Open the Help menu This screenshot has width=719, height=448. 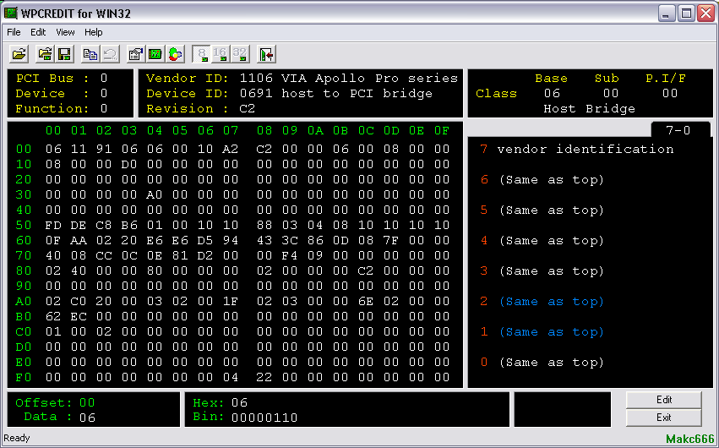pos(94,32)
